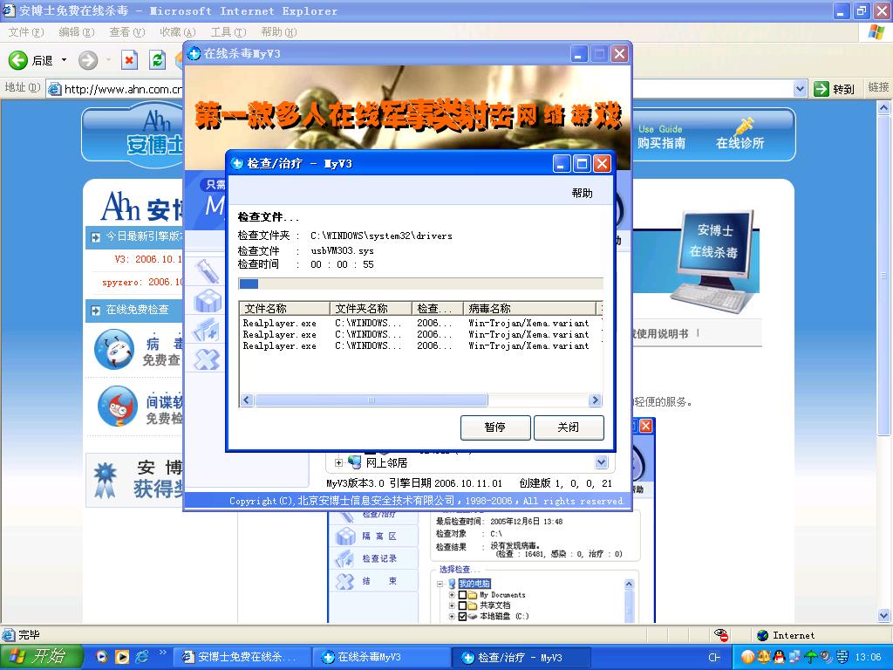
Task: Switch to 在线杀毒MyV3 taskbar button
Action: click(381, 657)
